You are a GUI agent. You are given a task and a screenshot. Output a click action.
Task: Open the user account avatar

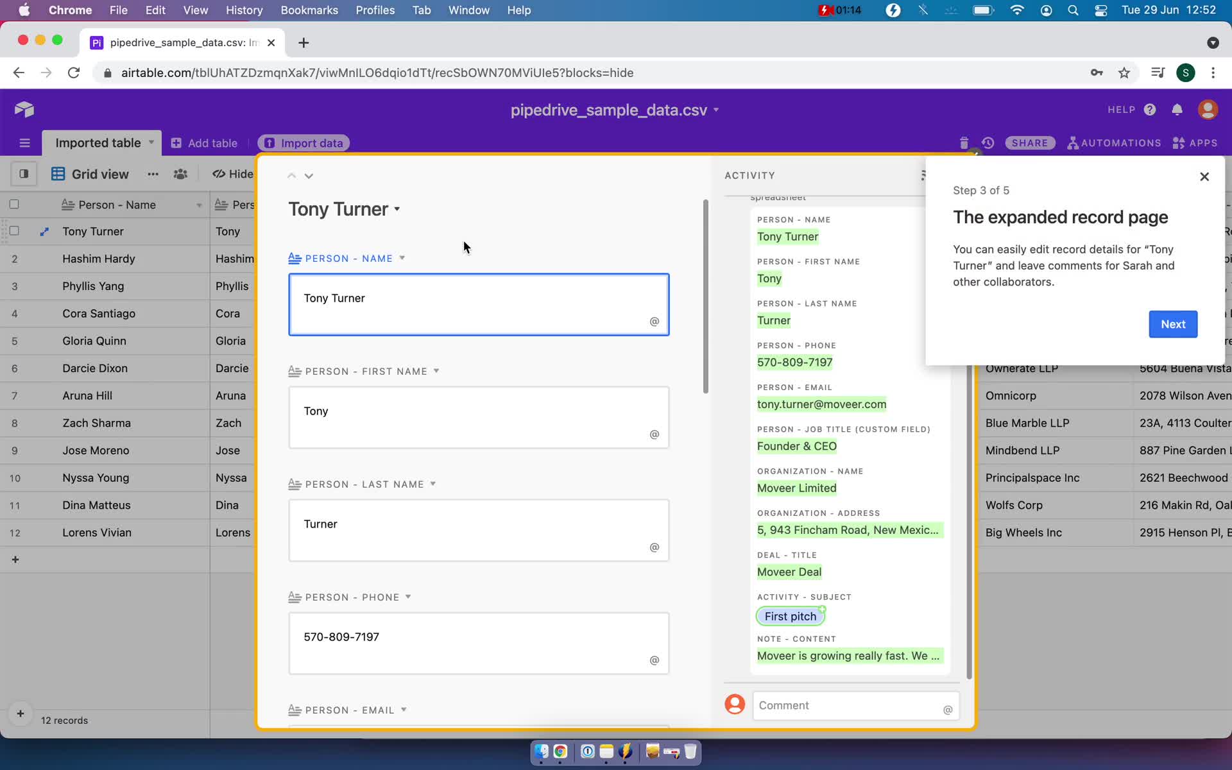pyautogui.click(x=1208, y=110)
